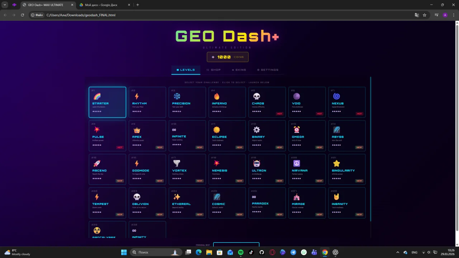Screen dimensions: 459x258
Task: Select the INSANITY rock hand icon
Action: click(336, 197)
